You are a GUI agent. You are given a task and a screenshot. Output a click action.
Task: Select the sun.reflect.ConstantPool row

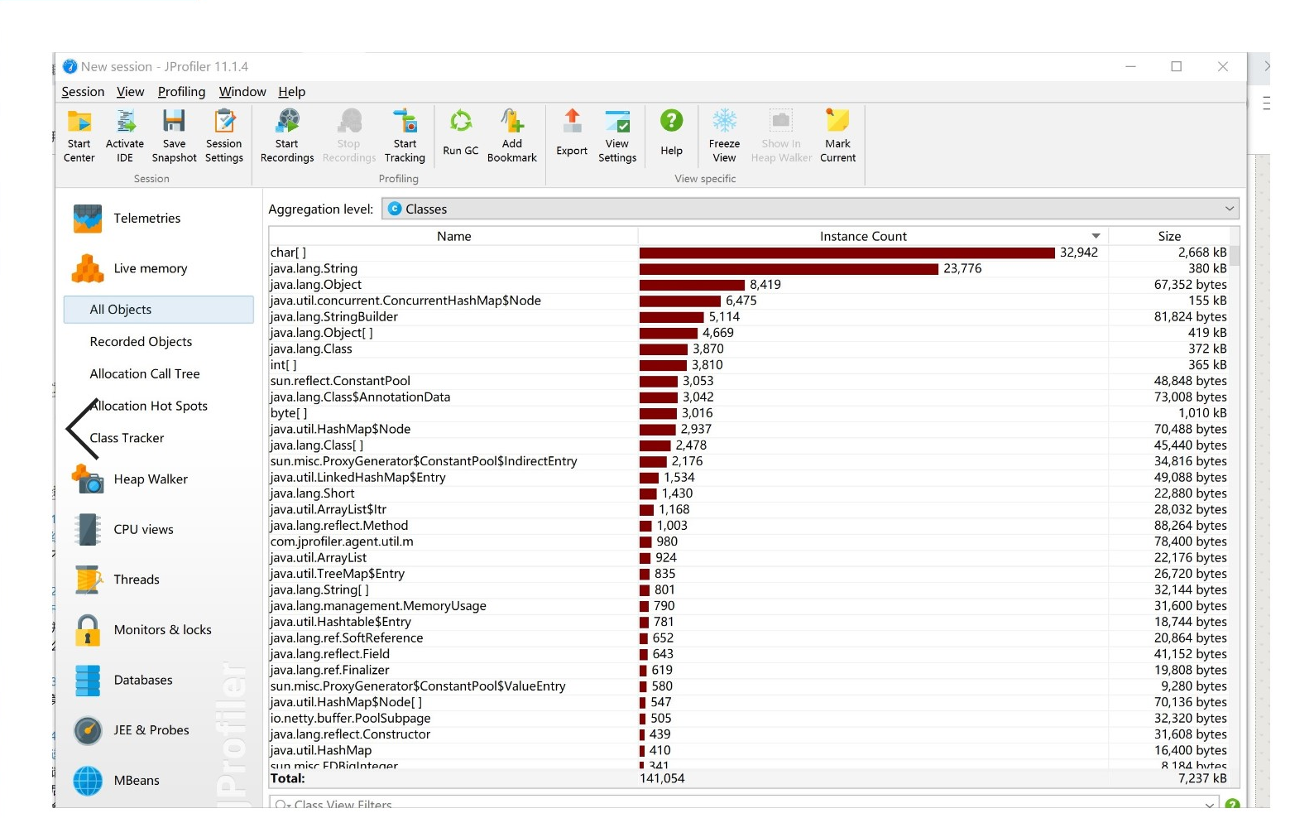(x=749, y=381)
